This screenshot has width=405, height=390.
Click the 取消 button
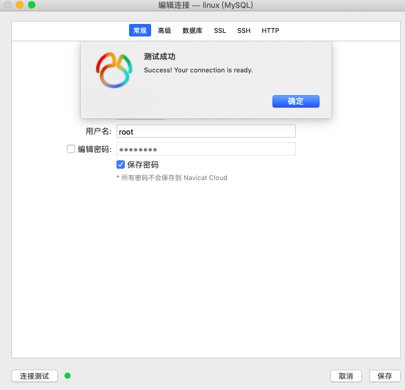tap(346, 376)
